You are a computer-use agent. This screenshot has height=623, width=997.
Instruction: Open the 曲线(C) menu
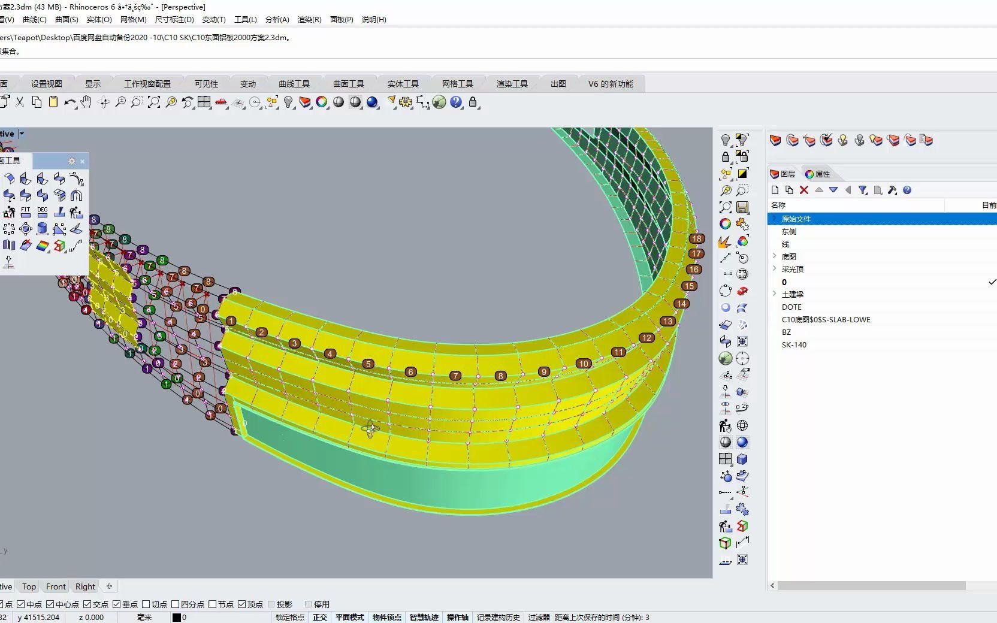(x=35, y=20)
